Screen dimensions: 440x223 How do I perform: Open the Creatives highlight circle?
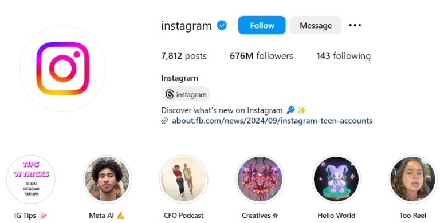point(260,180)
